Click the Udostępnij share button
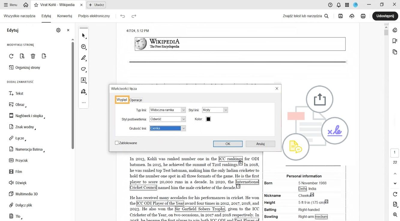Viewport: 400px width, 221px height. [x=385, y=16]
